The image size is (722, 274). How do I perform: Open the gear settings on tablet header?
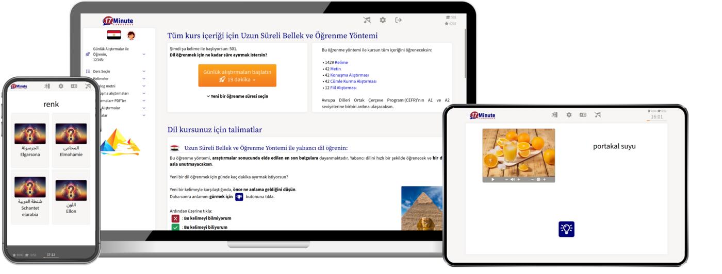click(569, 115)
